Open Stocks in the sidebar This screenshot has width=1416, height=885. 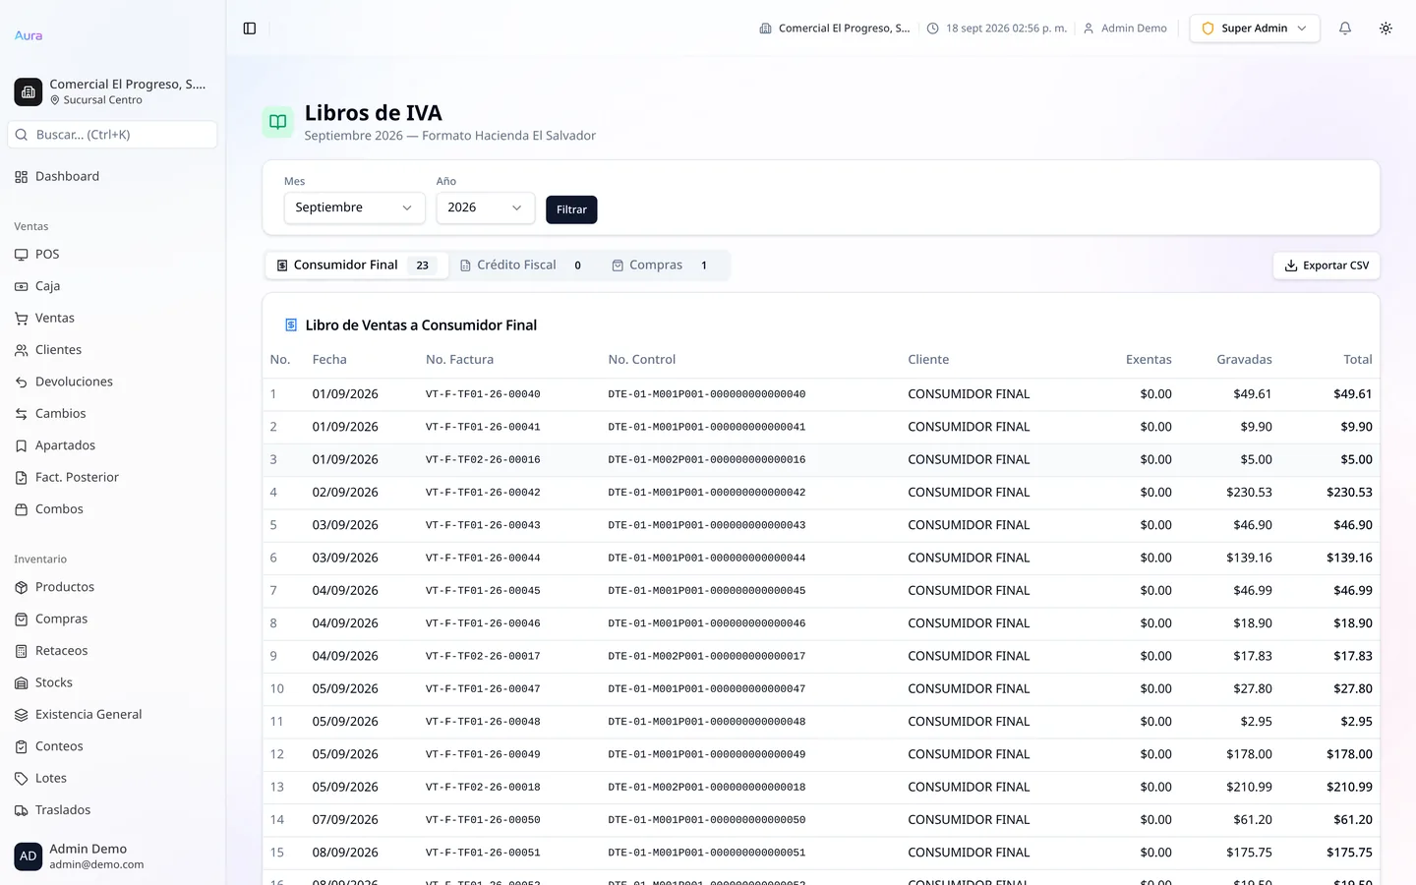[112, 682]
